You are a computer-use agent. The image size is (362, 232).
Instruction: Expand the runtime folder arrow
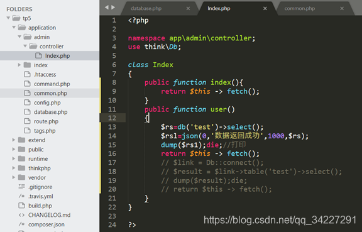[14, 158]
